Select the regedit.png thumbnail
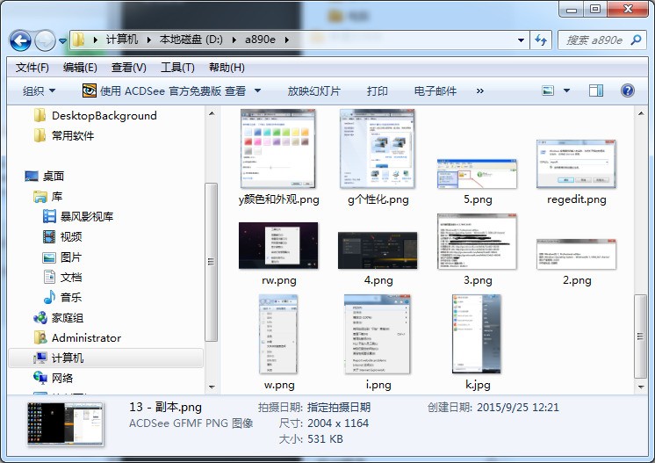The image size is (655, 463). point(576,164)
